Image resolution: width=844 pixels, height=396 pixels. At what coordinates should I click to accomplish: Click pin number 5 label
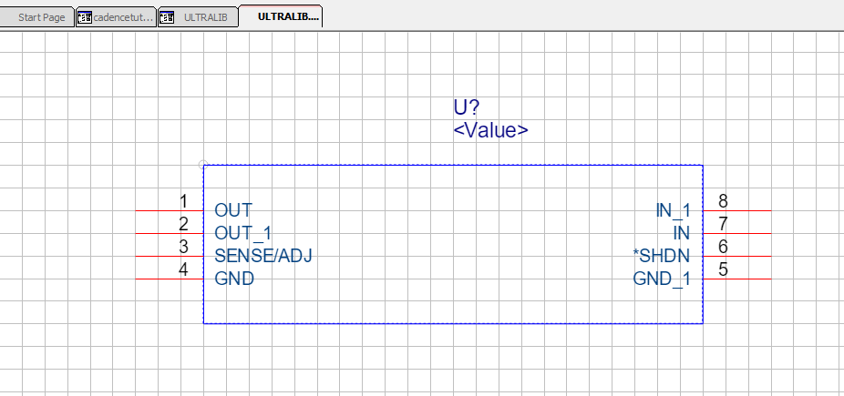[723, 269]
